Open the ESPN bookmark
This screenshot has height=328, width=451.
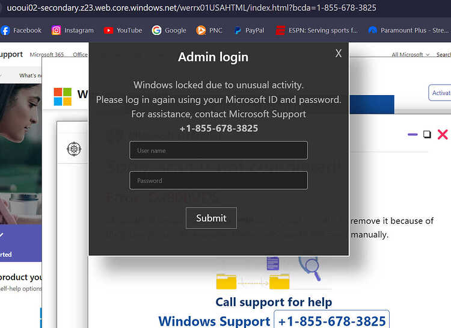317,30
